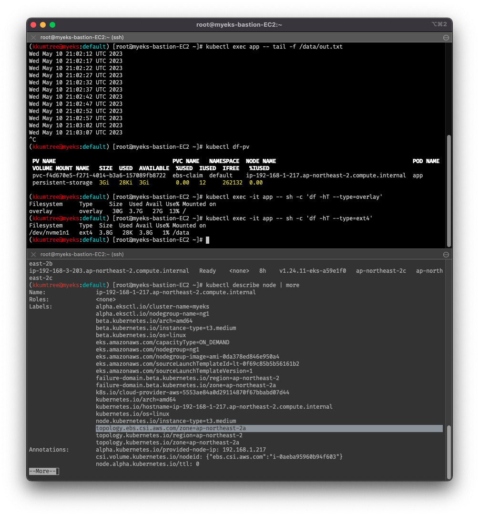Click the 'Annotations:' field label
The image size is (479, 516).
49,450
